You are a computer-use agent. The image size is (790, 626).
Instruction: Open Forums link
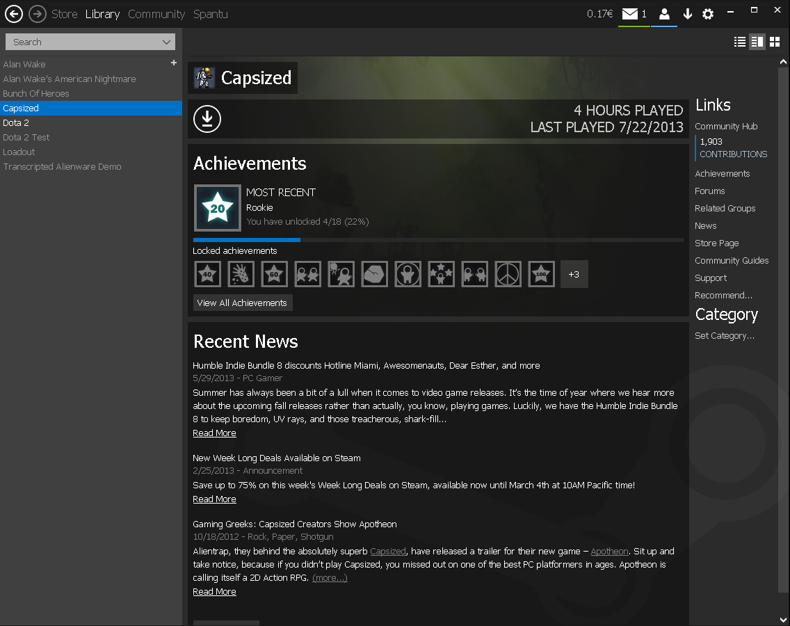click(x=709, y=191)
